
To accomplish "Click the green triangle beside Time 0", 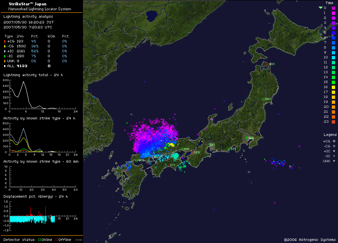I will coord(320,8).
